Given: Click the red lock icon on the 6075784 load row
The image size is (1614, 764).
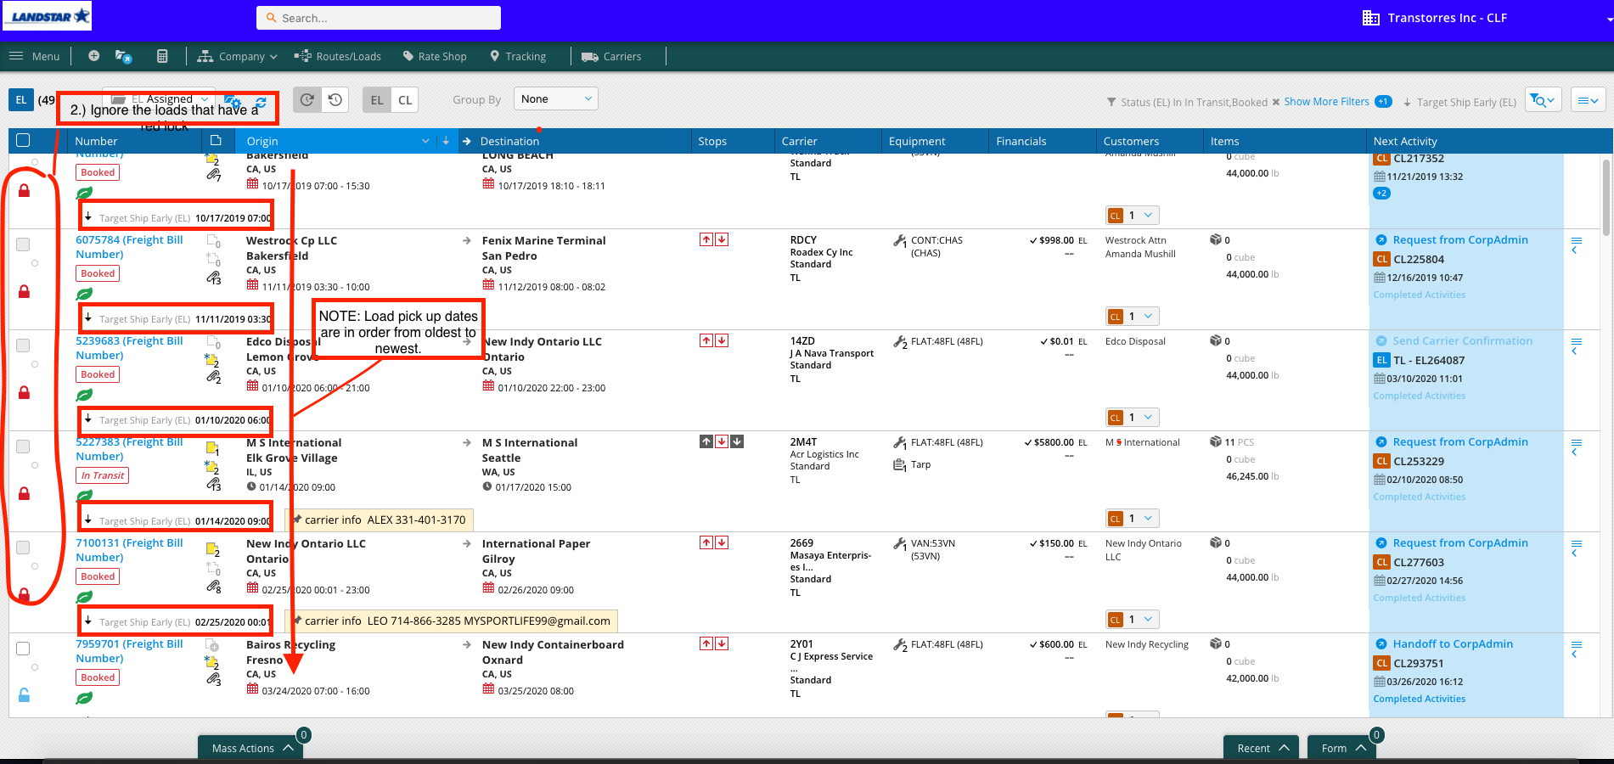Looking at the screenshot, I should tap(22, 291).
